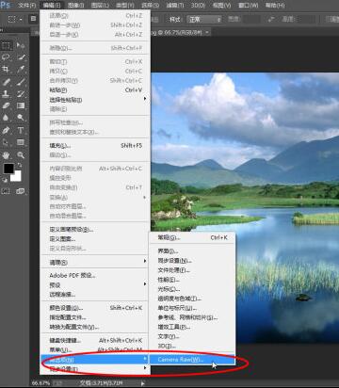The image size is (339, 388).
Task: Close the document tab
Action: (208, 32)
